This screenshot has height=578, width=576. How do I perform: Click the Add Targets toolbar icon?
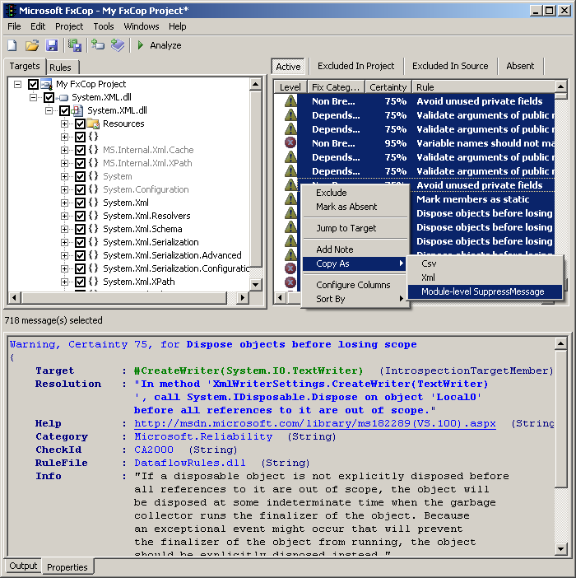pos(98,45)
